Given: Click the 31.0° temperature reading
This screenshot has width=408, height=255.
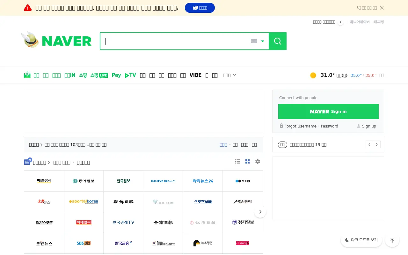Looking at the screenshot, I should coord(328,75).
